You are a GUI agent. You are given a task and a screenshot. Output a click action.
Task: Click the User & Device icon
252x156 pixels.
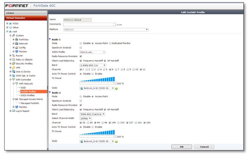pos(13,72)
